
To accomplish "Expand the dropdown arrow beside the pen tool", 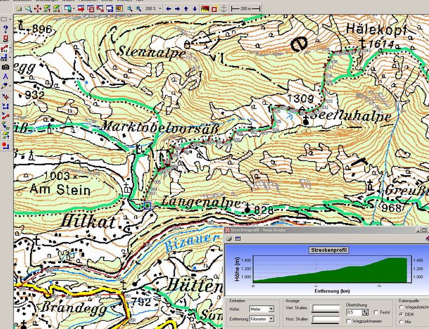I will [10, 86].
